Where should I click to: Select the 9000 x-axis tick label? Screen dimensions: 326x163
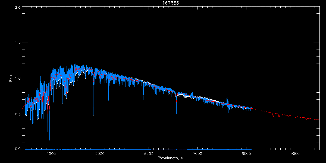pos(295,153)
